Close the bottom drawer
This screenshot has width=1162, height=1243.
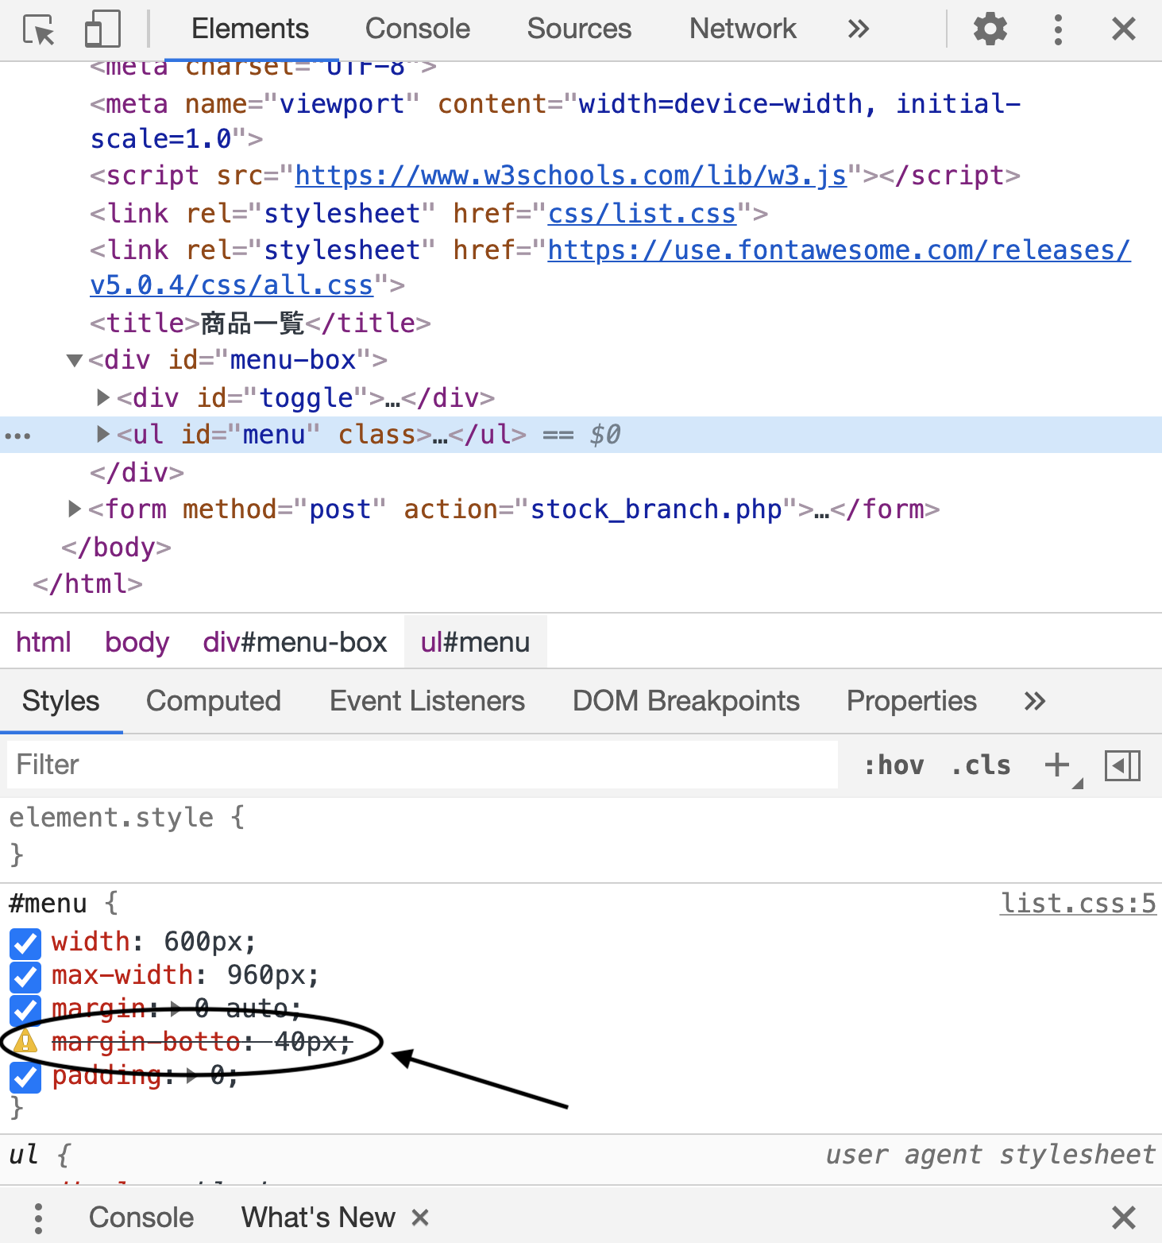[x=1124, y=1218]
